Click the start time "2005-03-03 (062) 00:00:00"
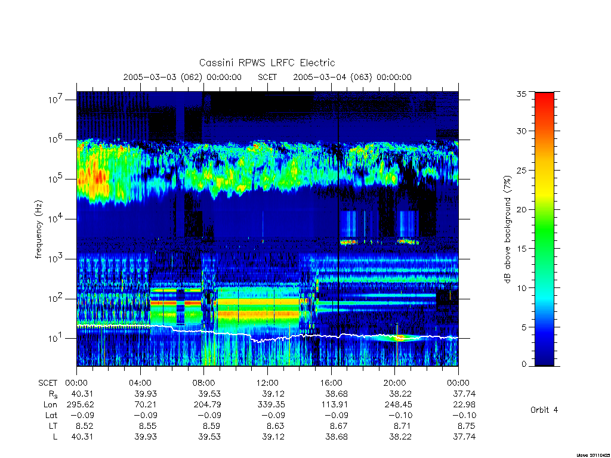This screenshot has width=611, height=458. point(183,77)
